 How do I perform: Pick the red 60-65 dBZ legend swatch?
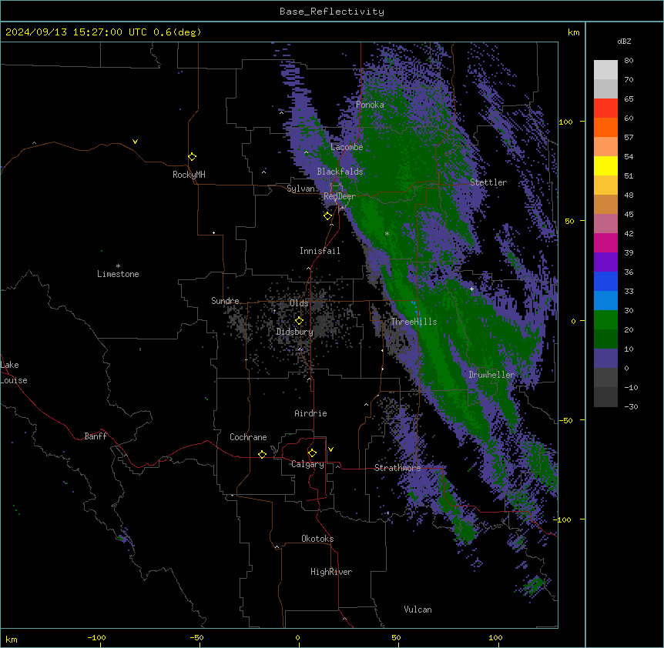tap(605, 109)
